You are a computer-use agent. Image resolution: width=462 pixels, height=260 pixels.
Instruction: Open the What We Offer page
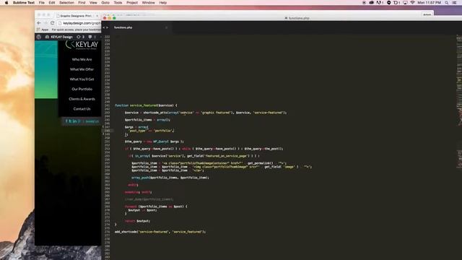(82, 69)
